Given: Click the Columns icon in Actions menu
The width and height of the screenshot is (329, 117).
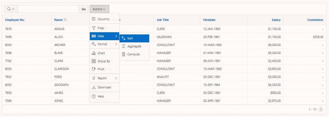Looking at the screenshot, I should tap(93, 19).
